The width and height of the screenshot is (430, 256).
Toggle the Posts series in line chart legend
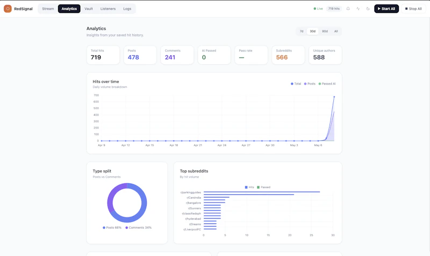coord(310,84)
